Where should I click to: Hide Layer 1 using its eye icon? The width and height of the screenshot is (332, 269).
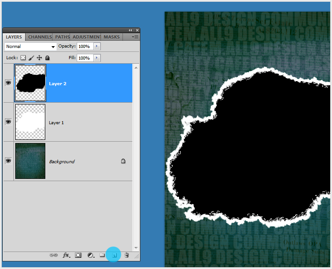8,122
